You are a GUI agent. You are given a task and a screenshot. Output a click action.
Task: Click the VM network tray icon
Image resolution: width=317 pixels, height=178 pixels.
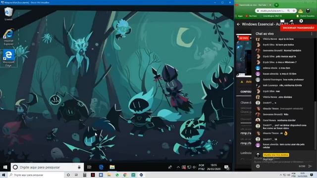[x=189, y=167]
